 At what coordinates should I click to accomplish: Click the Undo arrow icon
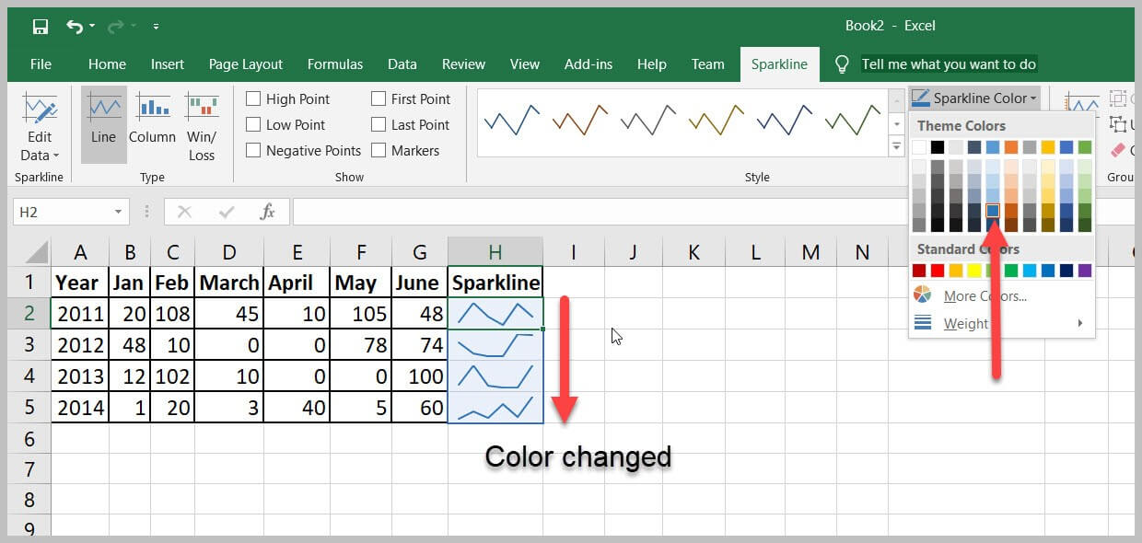(x=76, y=27)
